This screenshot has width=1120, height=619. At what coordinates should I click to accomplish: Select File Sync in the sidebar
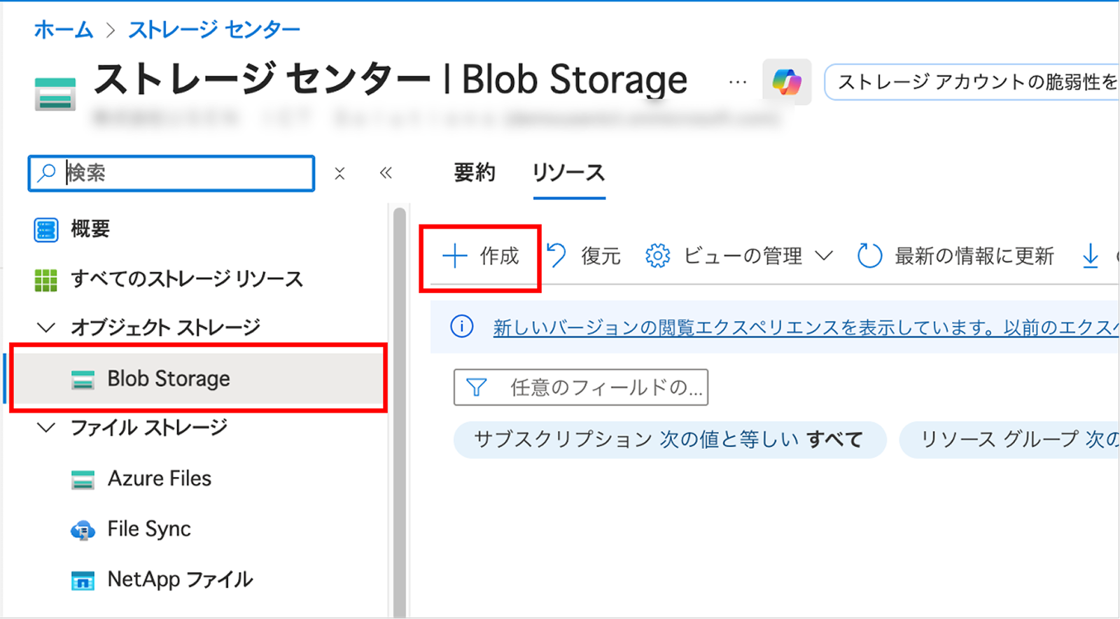coord(148,529)
